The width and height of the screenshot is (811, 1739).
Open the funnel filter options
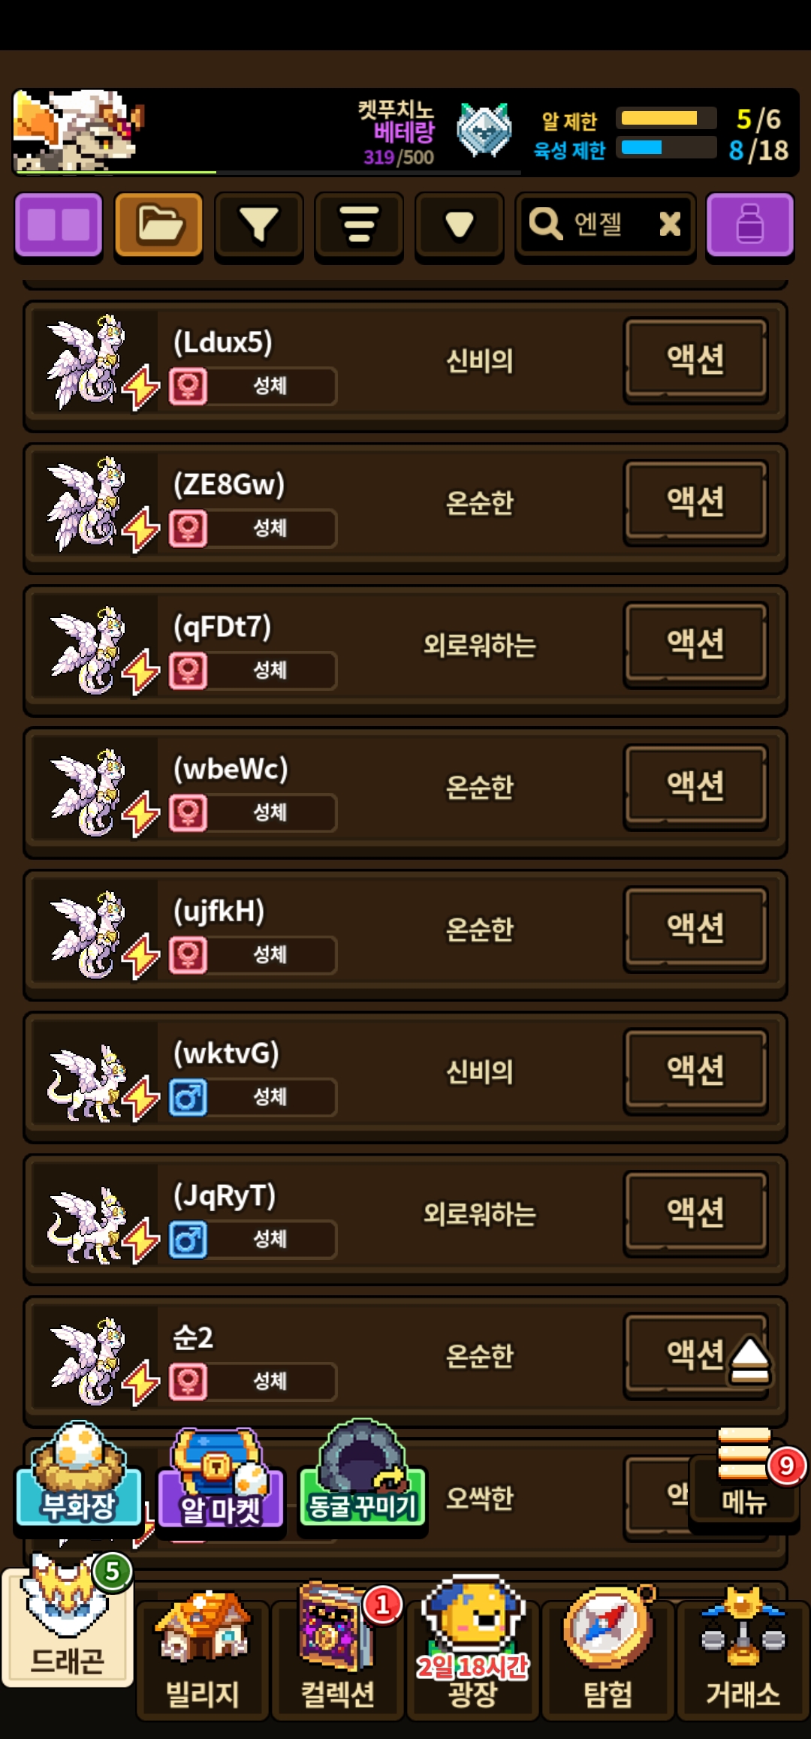259,225
